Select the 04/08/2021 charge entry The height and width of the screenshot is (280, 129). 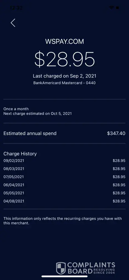[64, 201]
